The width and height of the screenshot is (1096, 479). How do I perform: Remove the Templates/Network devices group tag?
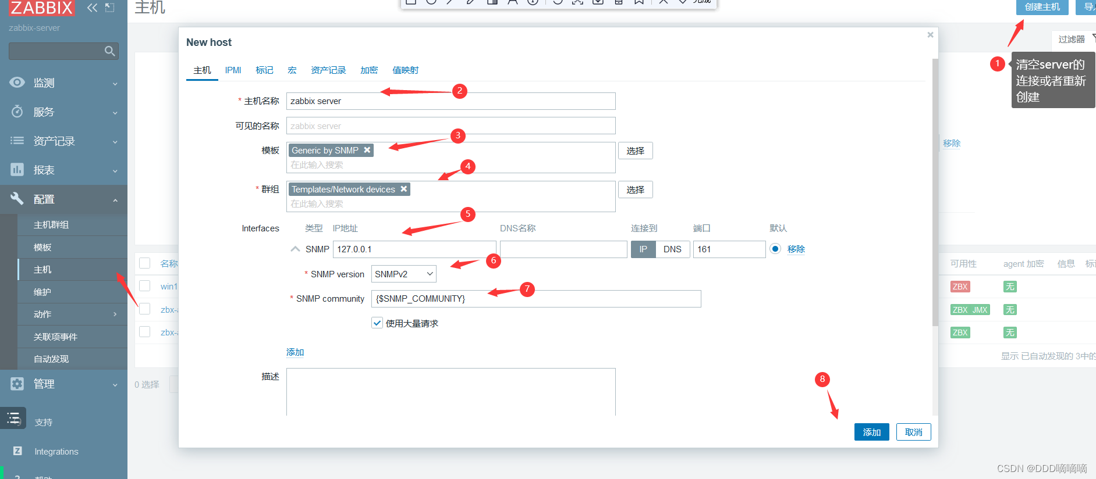pos(404,189)
